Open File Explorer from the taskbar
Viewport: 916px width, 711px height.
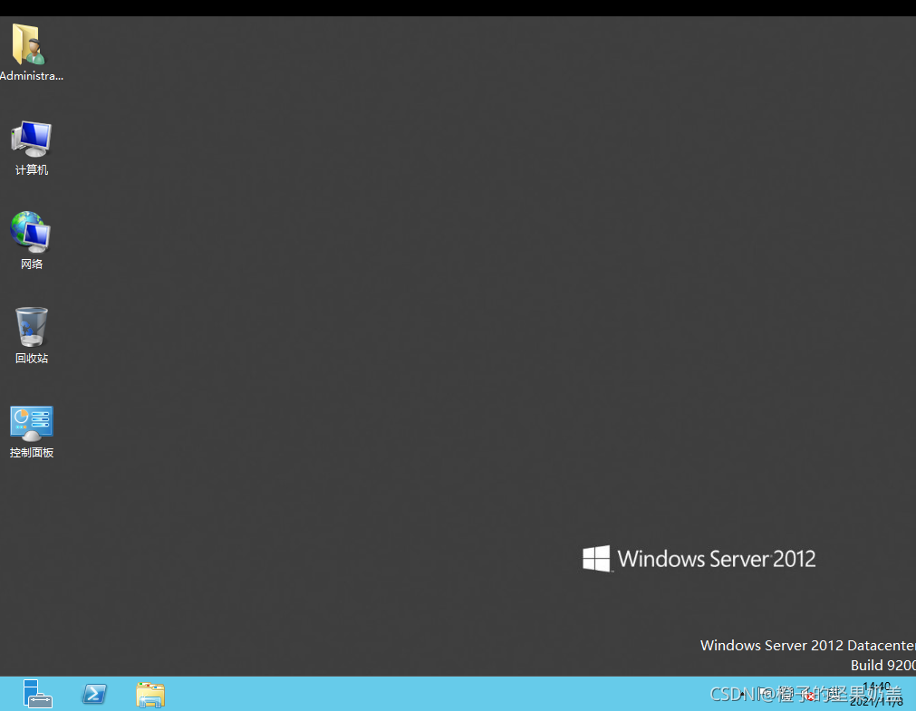150,695
